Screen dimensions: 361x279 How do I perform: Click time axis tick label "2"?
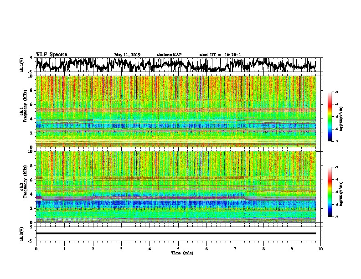point(93,249)
